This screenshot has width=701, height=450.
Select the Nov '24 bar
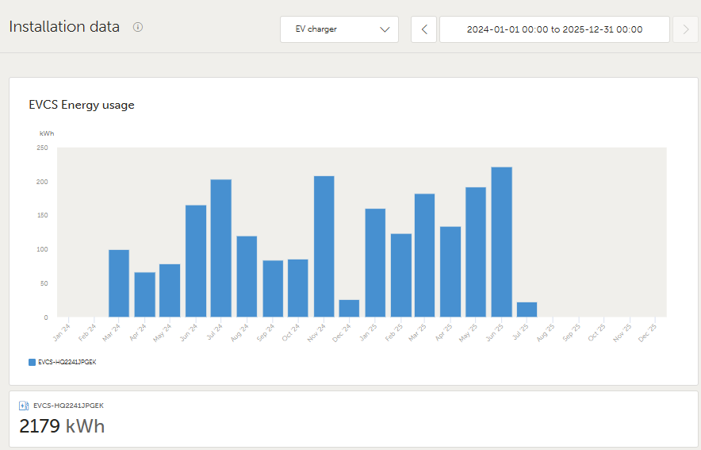pos(324,247)
